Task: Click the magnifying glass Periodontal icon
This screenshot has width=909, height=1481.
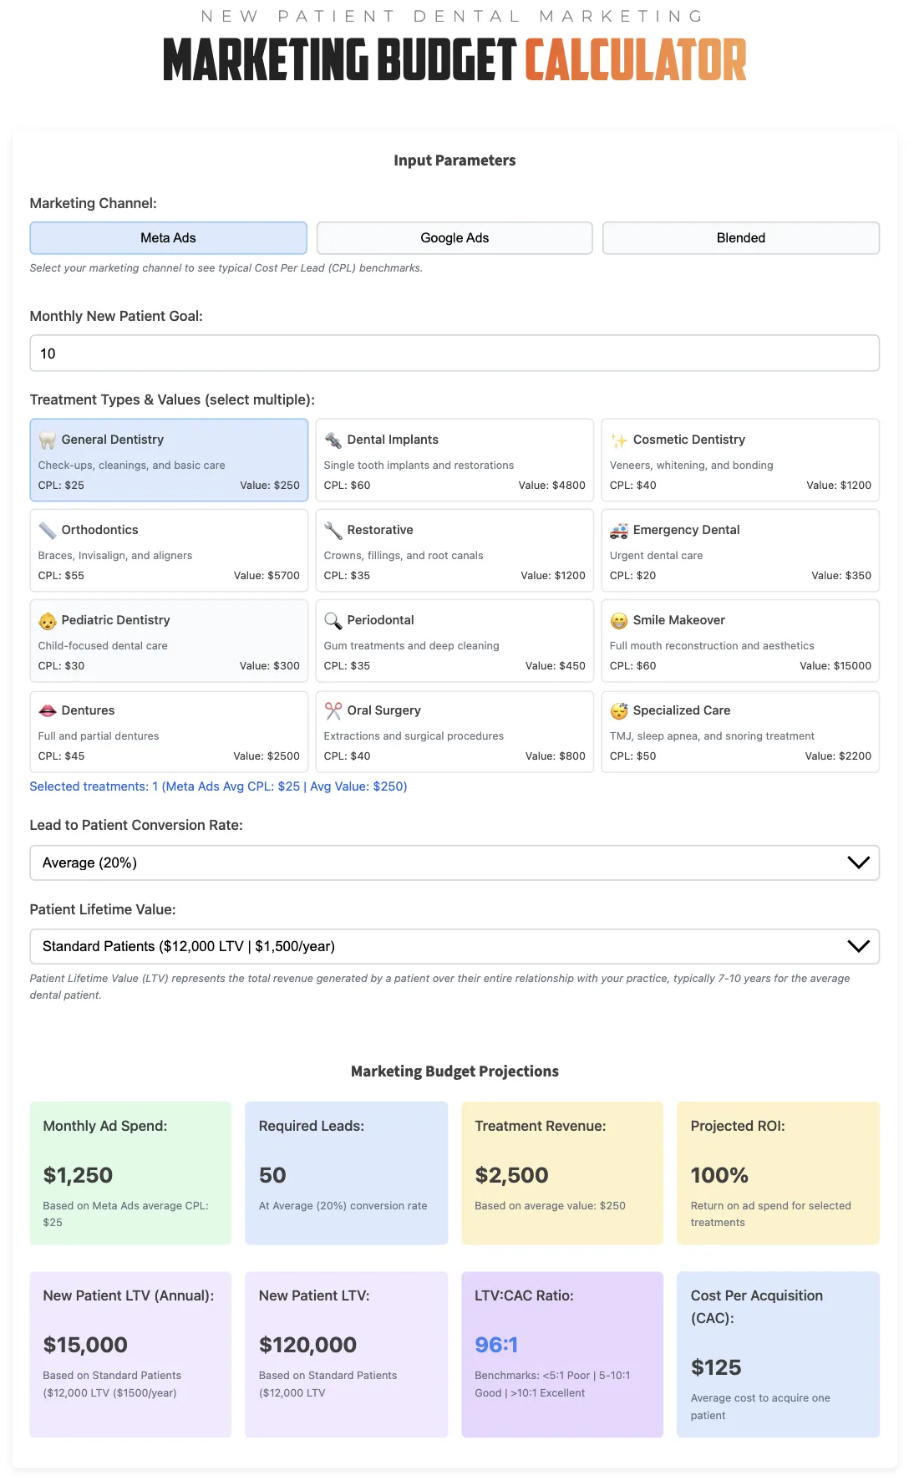Action: (x=333, y=621)
